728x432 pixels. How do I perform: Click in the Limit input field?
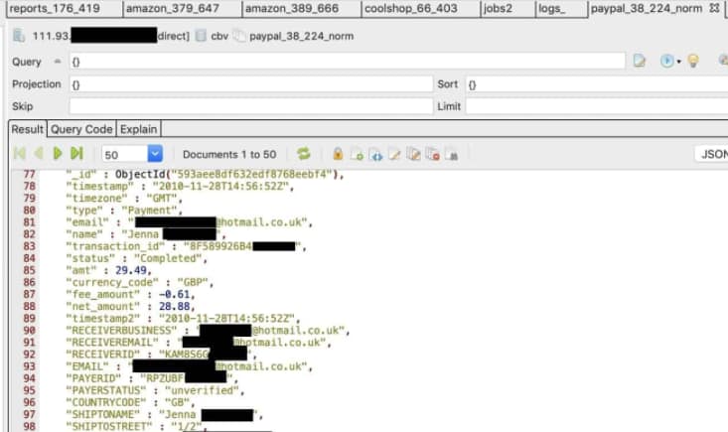pyautogui.click(x=596, y=106)
